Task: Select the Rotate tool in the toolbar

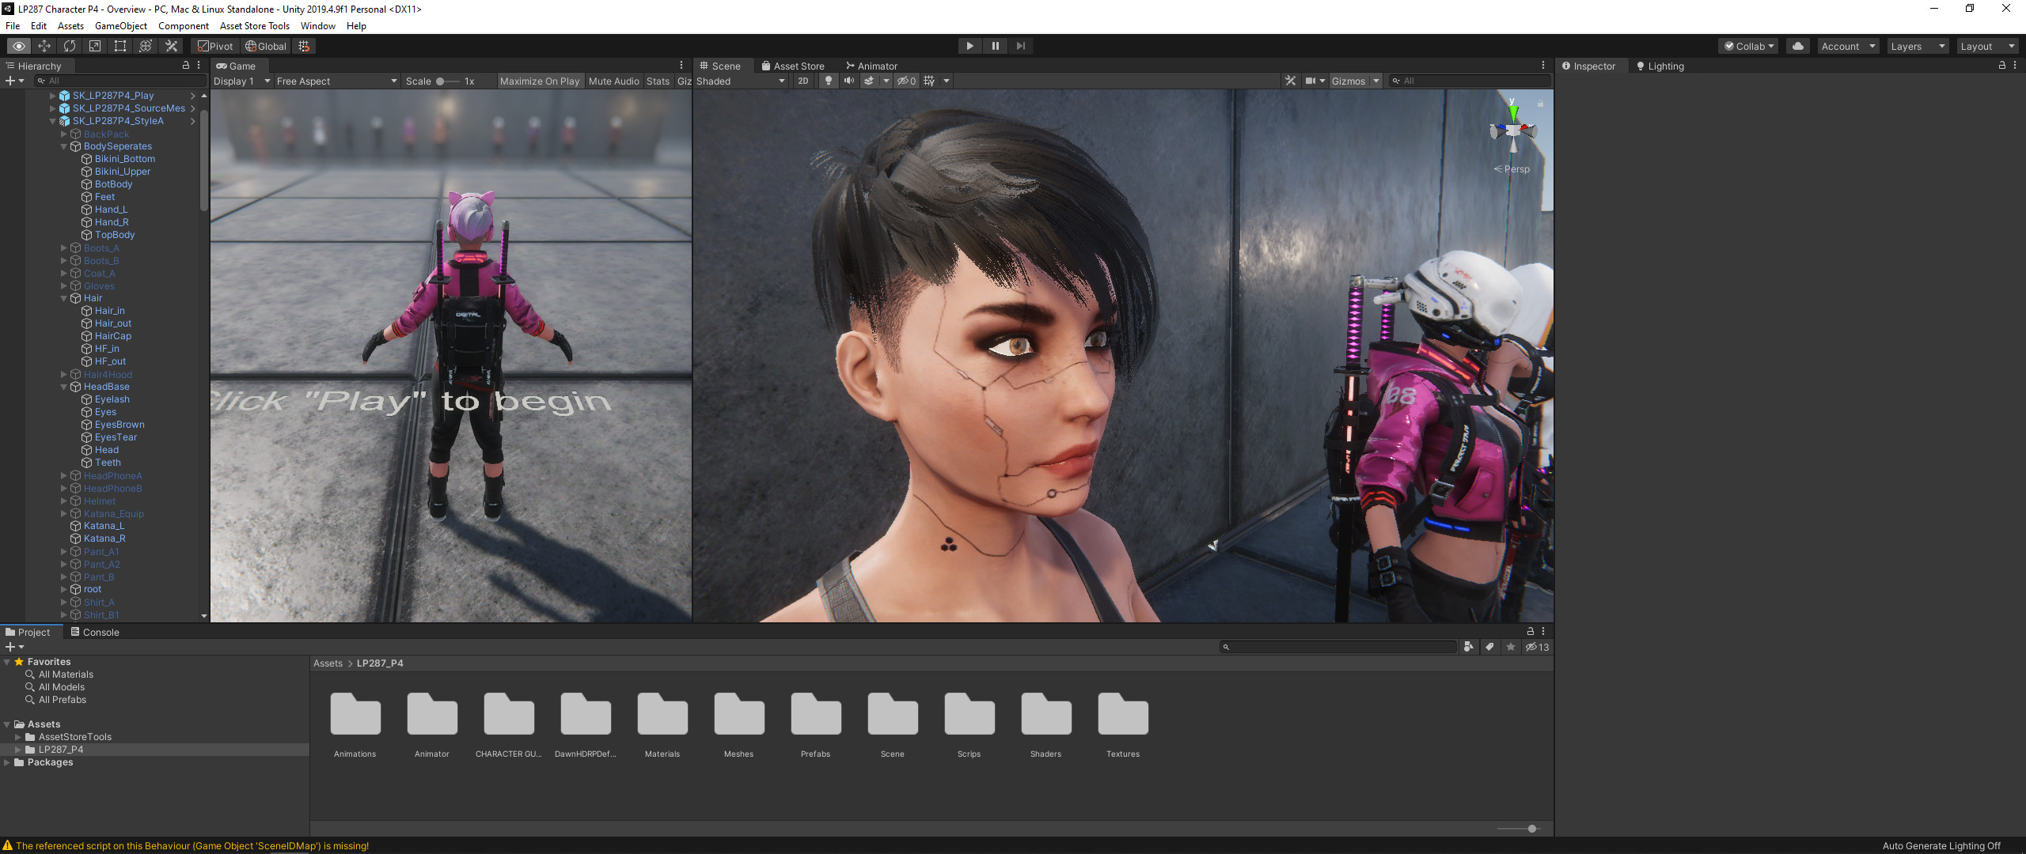Action: click(x=70, y=46)
